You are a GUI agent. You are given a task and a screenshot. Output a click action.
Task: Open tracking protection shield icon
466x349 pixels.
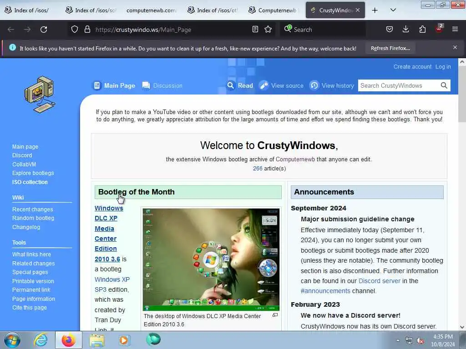coord(75,30)
